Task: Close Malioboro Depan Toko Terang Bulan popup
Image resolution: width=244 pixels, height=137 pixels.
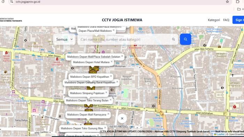Action: (x=110, y=100)
